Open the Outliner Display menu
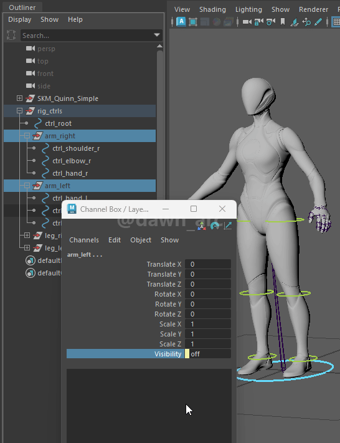The height and width of the screenshot is (443, 340). point(19,19)
